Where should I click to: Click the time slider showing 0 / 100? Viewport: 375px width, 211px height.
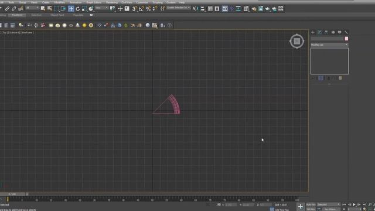[12, 194]
